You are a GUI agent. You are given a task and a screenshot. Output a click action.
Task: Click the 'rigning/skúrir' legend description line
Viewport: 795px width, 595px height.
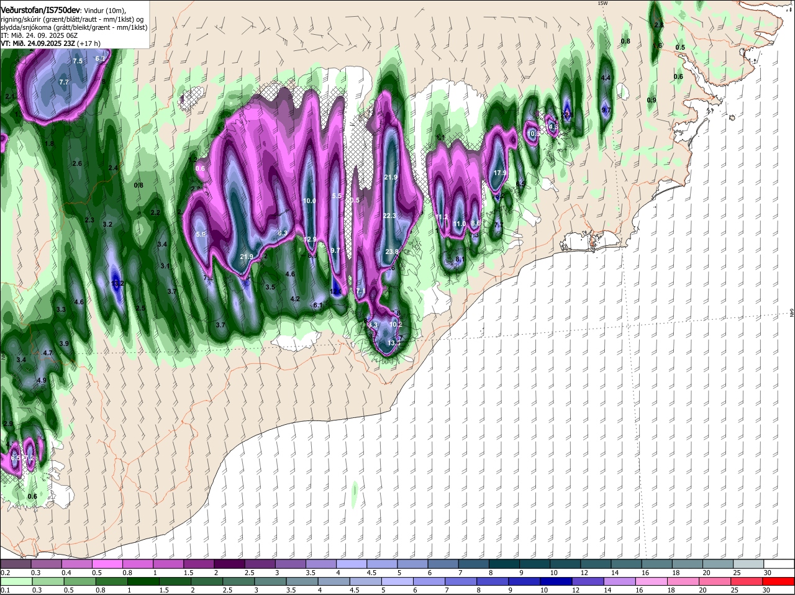(73, 19)
